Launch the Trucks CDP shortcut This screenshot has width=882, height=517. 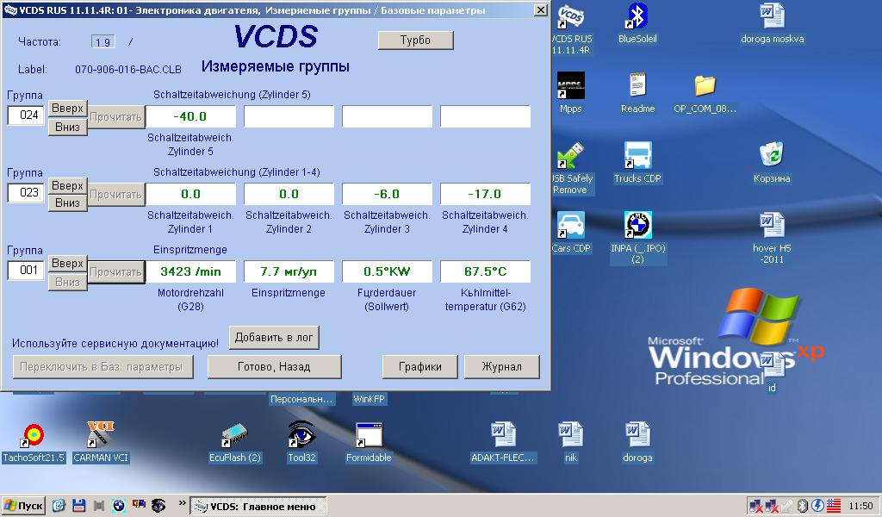pos(637,163)
